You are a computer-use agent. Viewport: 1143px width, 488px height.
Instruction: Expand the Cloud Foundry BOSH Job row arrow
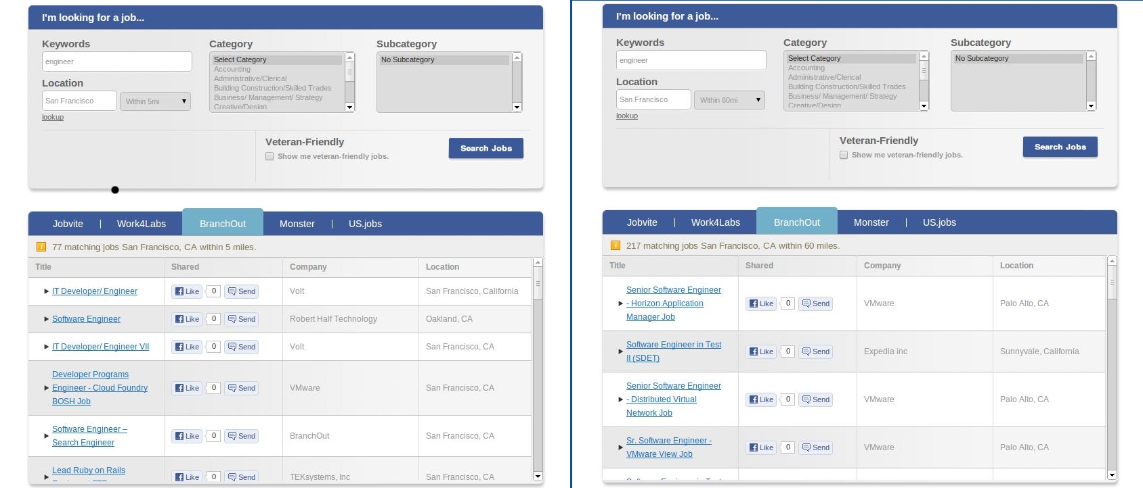(x=46, y=388)
